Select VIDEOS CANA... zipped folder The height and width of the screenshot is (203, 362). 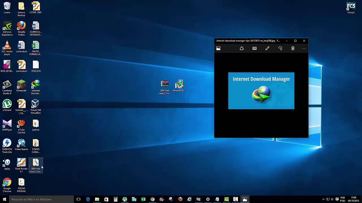tap(36, 146)
